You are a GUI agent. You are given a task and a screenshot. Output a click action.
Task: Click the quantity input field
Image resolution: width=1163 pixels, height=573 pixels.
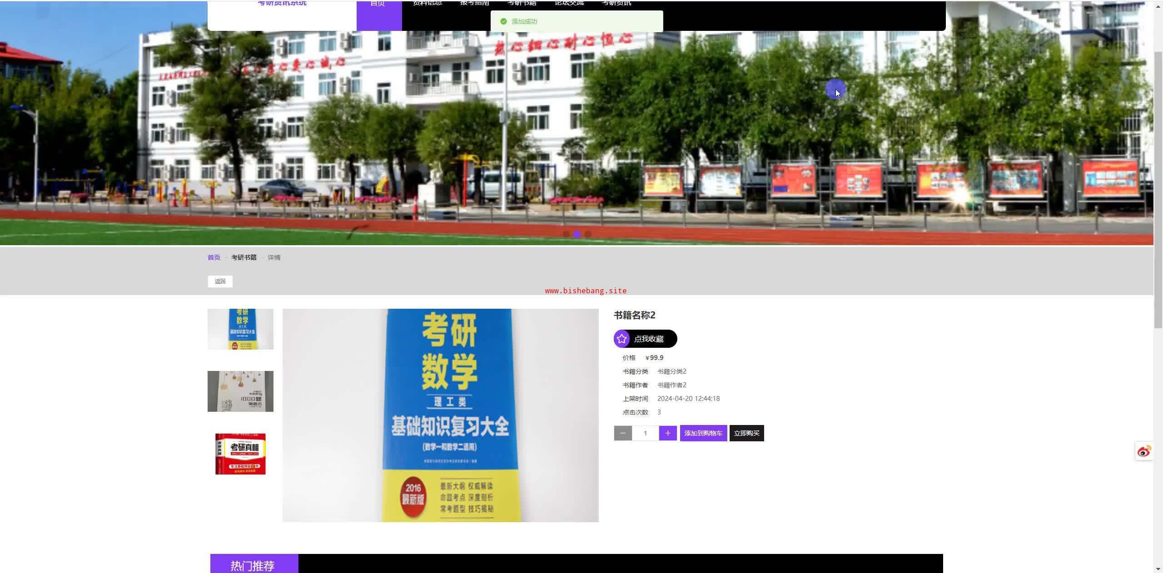[x=645, y=433]
